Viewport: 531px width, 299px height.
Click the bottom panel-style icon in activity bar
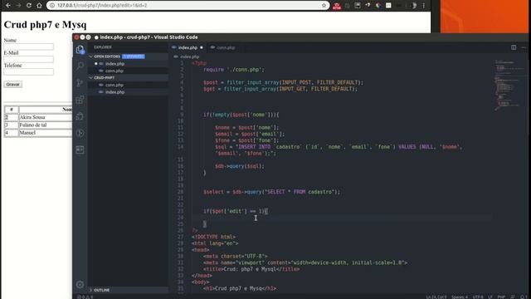[80, 149]
